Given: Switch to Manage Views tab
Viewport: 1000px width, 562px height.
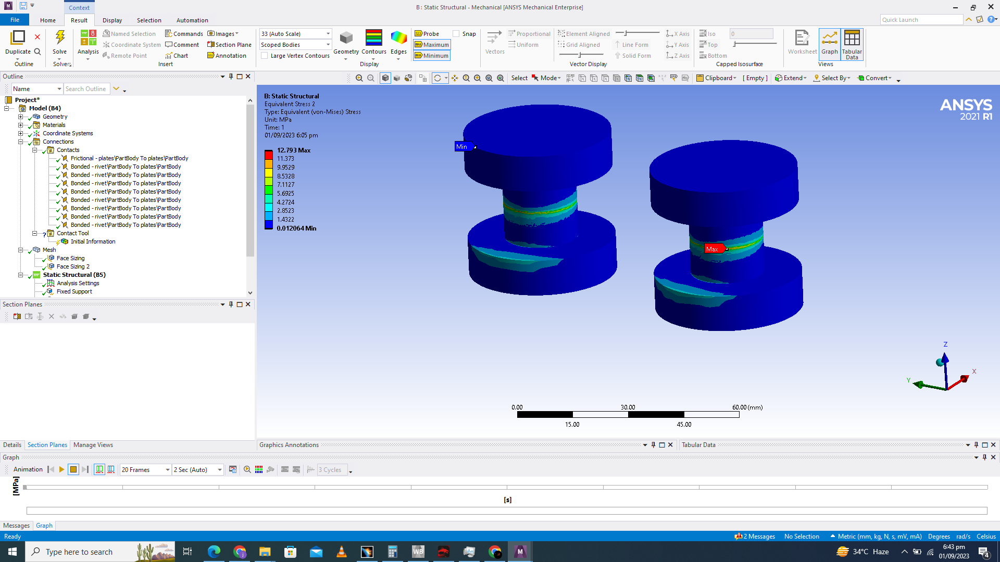Looking at the screenshot, I should (93, 445).
